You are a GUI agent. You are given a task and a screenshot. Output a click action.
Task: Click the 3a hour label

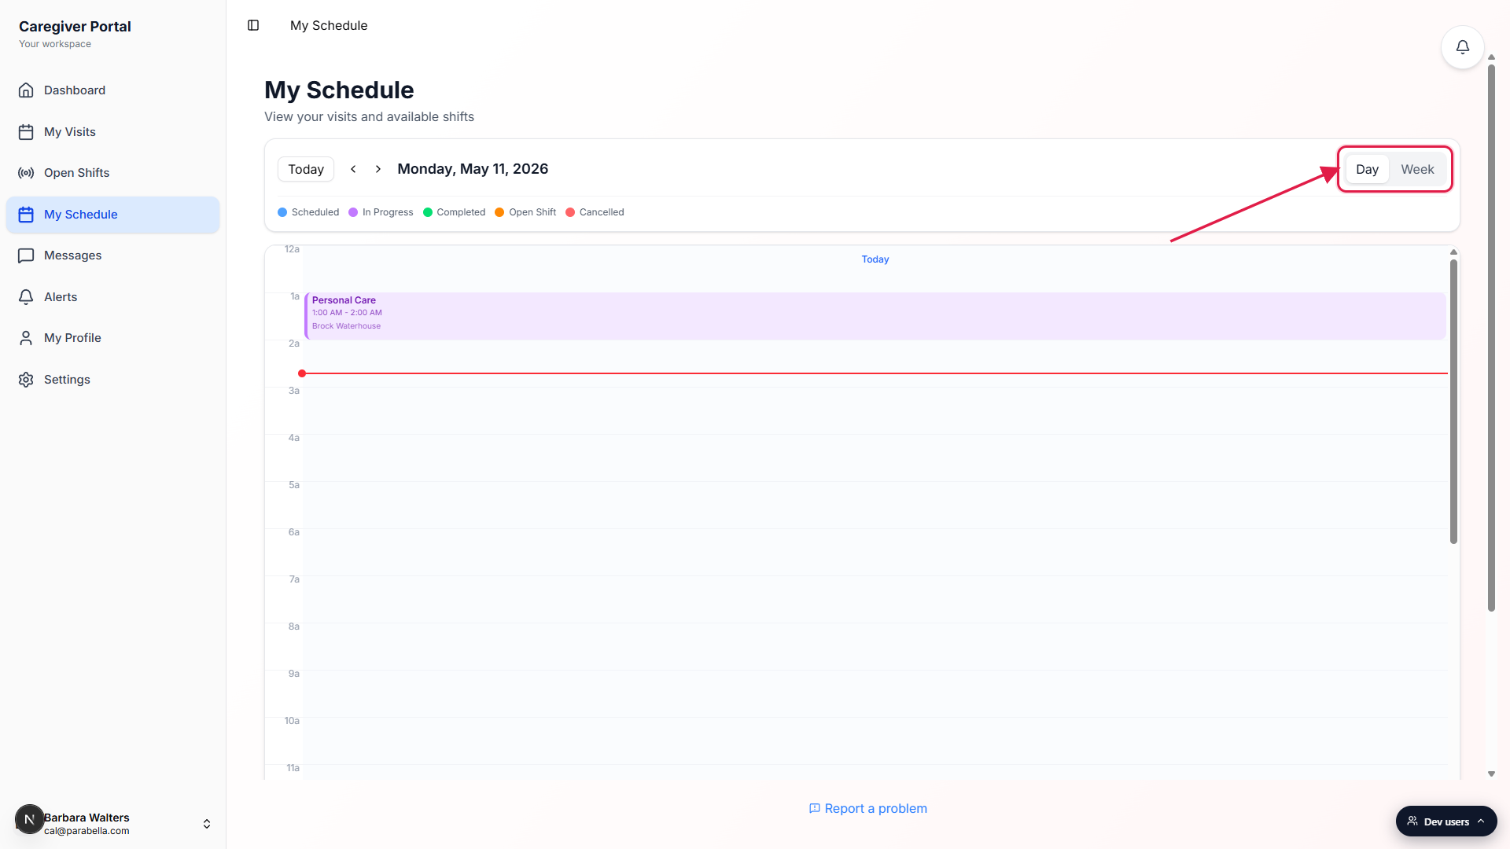click(x=294, y=391)
